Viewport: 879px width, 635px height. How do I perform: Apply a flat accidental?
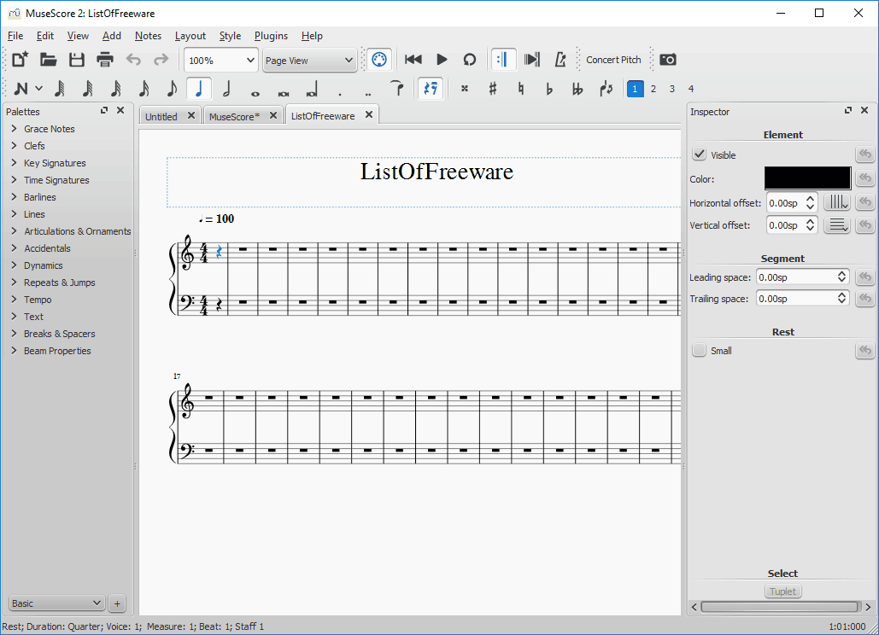(548, 89)
